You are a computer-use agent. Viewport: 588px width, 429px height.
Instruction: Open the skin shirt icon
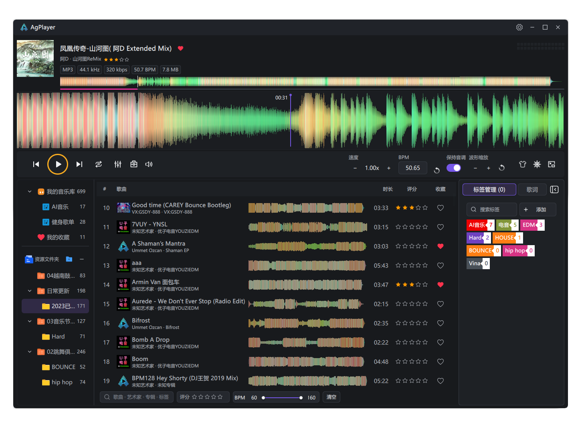522,164
